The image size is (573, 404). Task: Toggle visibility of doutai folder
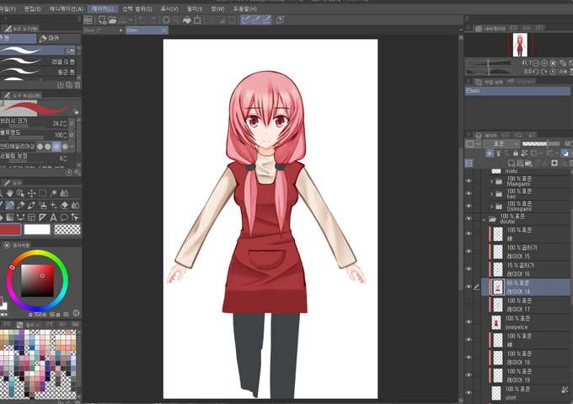tap(469, 218)
